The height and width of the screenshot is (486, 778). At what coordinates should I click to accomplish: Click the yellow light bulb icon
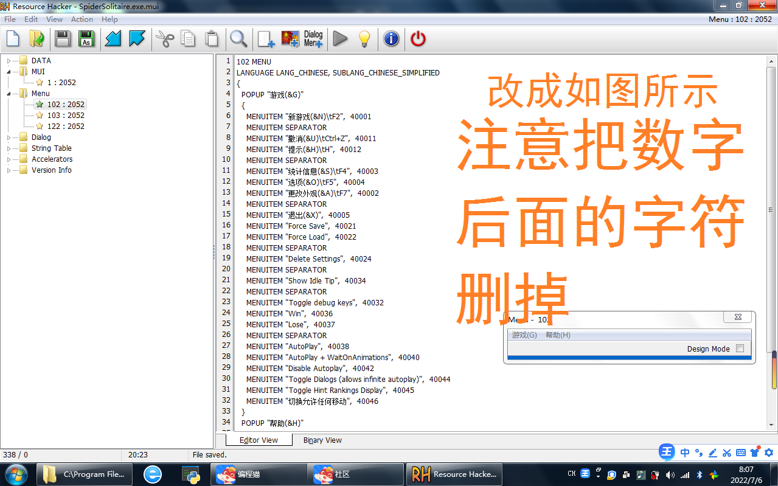coord(364,39)
